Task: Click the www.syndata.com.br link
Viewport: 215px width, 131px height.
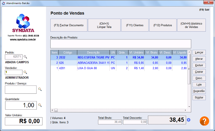Action: [x=23, y=39]
